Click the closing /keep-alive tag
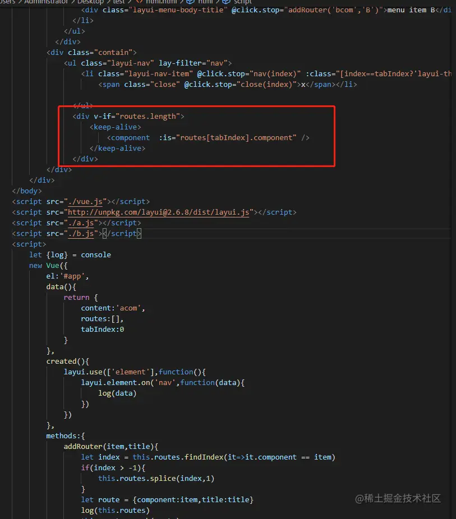 coord(117,149)
